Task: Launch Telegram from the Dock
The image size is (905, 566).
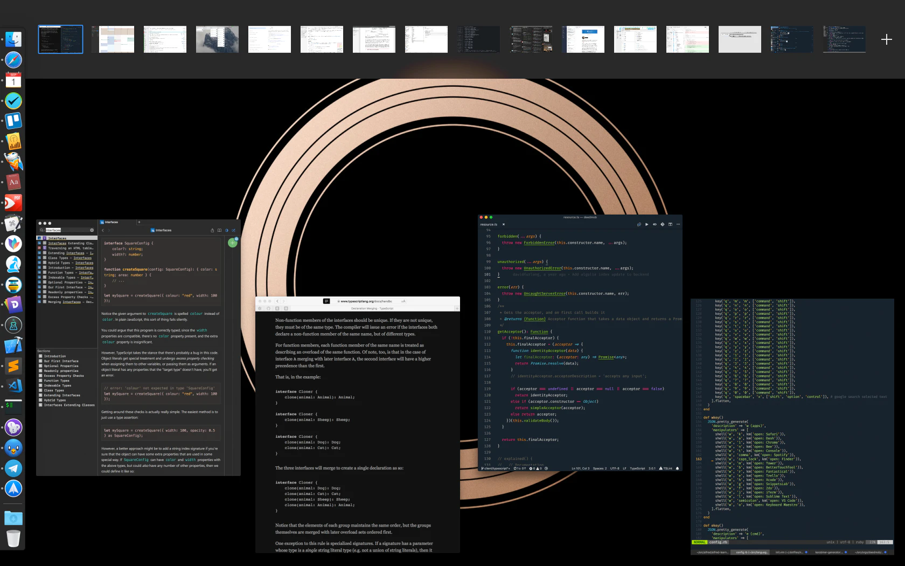Action: click(x=13, y=468)
